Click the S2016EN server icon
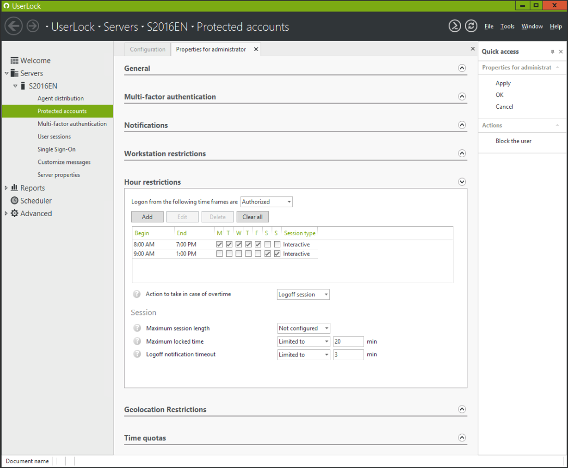 pyautogui.click(x=23, y=86)
